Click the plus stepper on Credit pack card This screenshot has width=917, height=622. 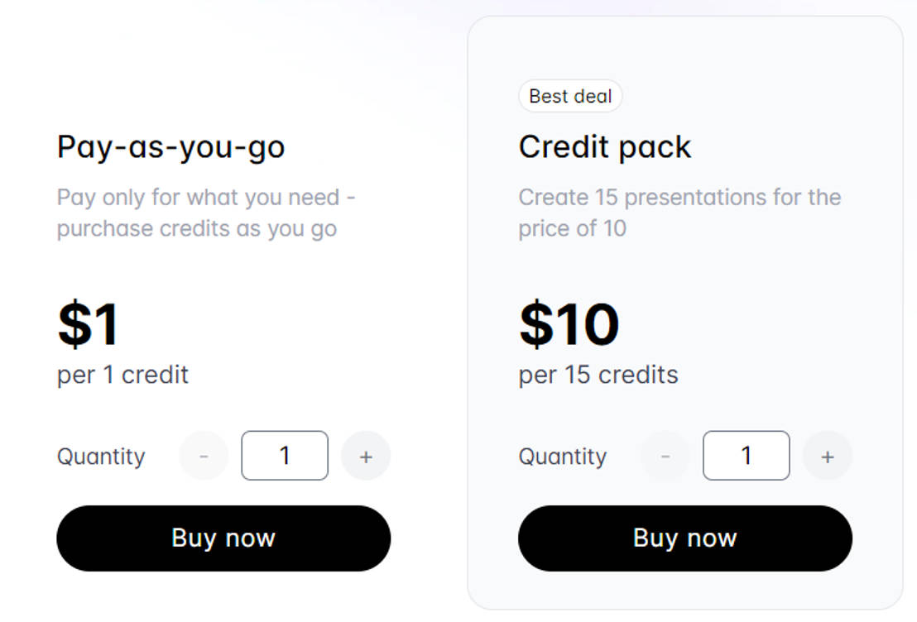click(828, 456)
